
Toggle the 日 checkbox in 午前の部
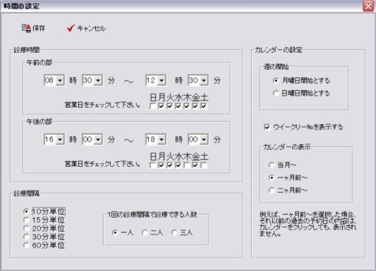click(x=153, y=106)
